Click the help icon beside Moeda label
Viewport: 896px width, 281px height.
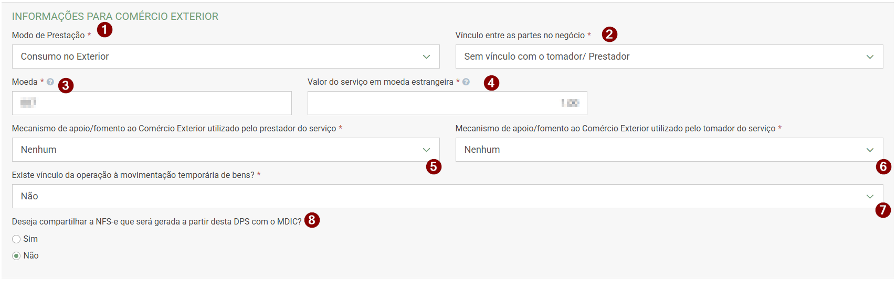tap(50, 82)
